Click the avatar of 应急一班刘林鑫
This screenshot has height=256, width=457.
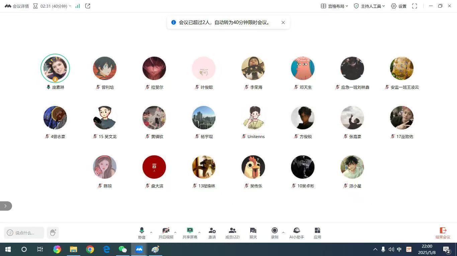pos(352,68)
